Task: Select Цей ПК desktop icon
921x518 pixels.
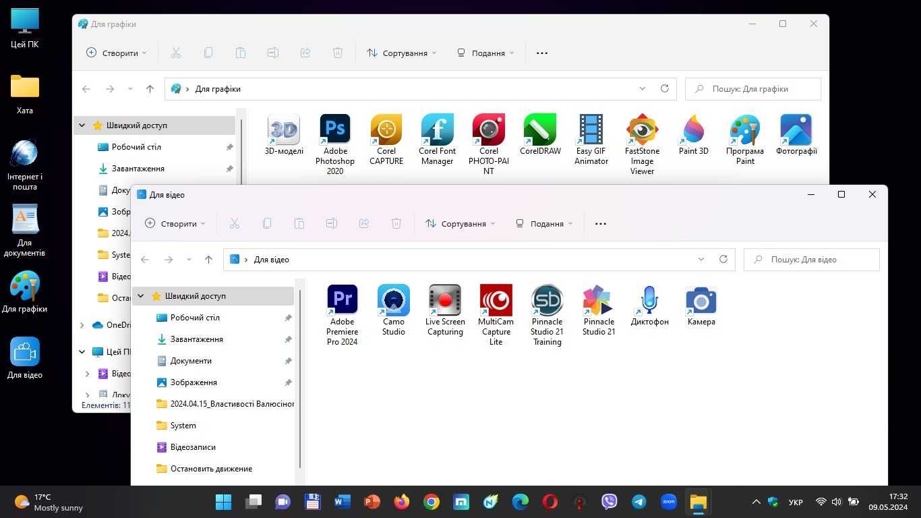Action: coord(25,29)
